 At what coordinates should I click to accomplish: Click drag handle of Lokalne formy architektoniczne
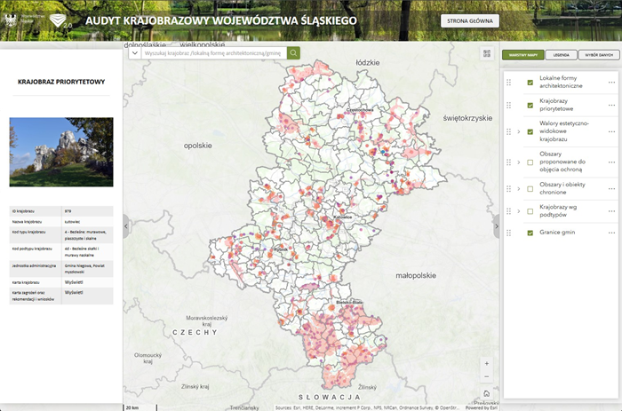[509, 82]
